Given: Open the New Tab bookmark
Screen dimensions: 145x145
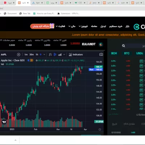Looking at the screenshot, I should [25, 13].
